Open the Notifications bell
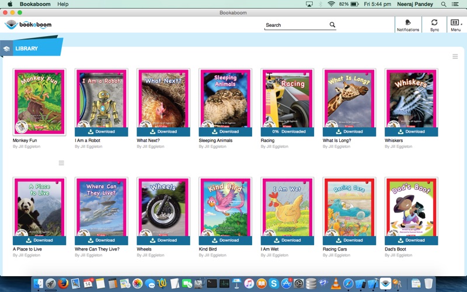 407,25
